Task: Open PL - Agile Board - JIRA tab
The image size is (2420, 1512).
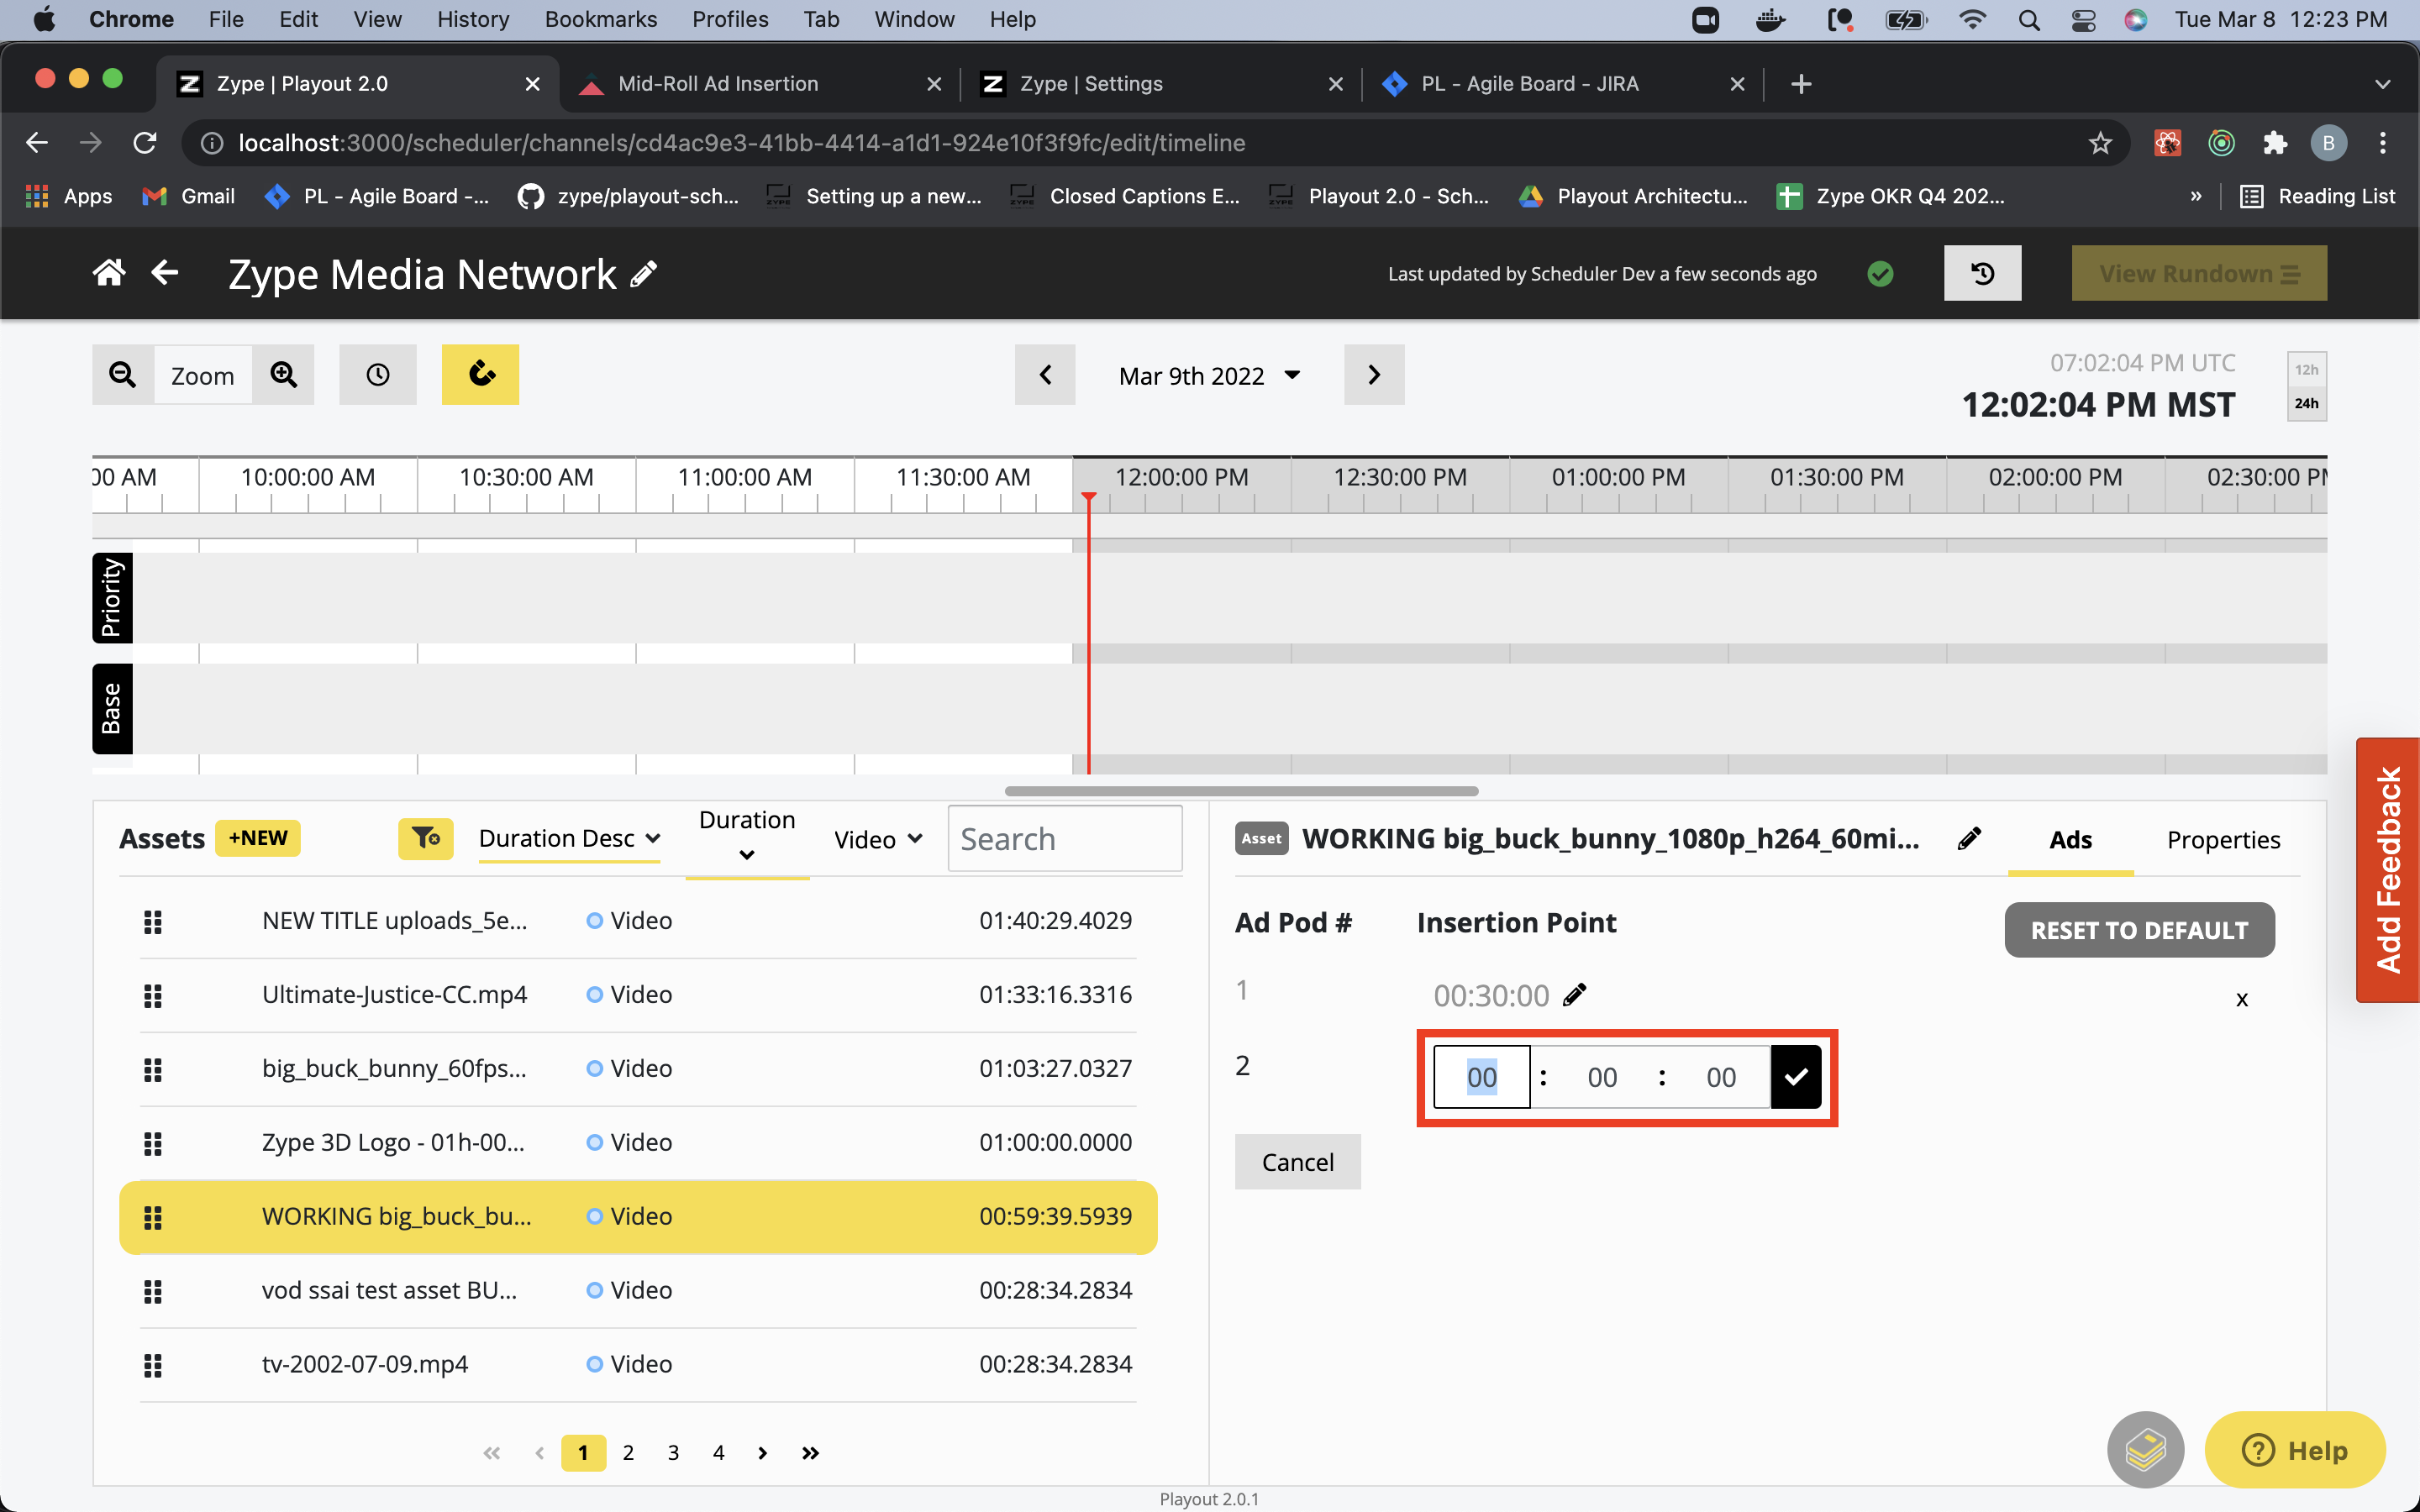Action: coord(1562,84)
